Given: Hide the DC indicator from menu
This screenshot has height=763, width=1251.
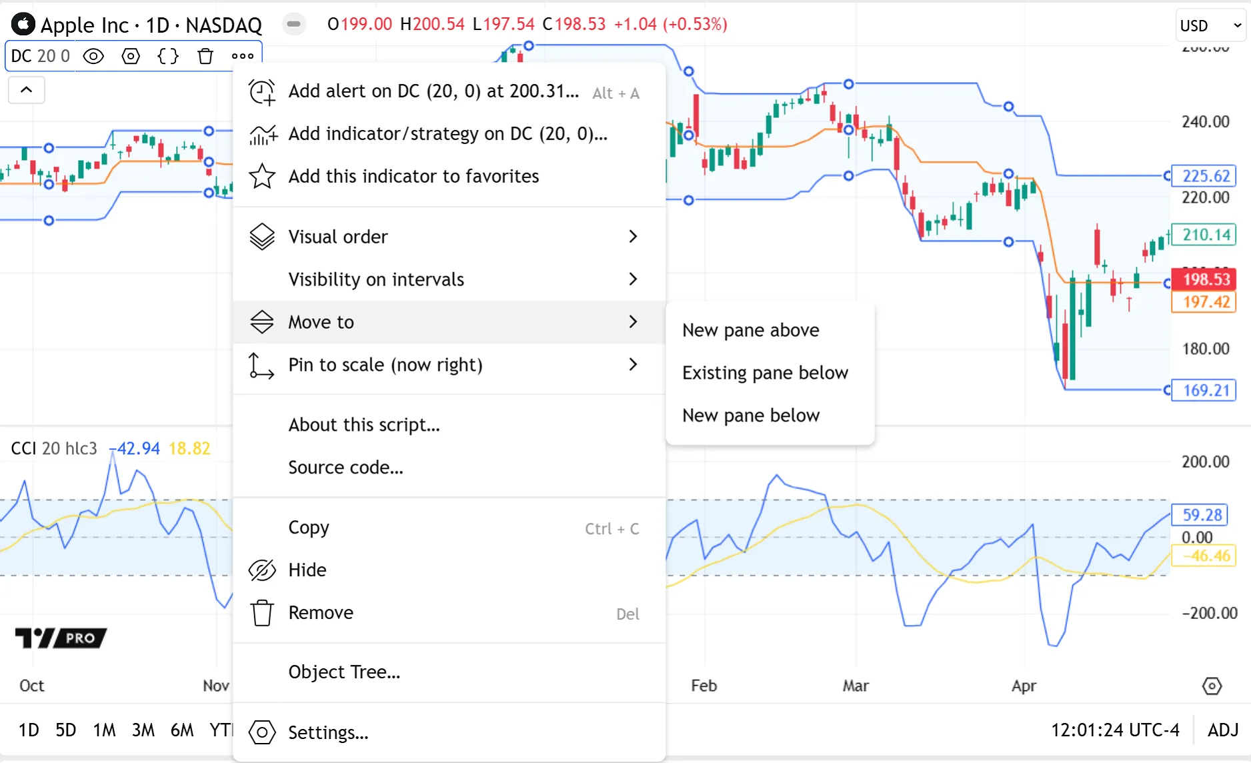Looking at the screenshot, I should tap(307, 570).
